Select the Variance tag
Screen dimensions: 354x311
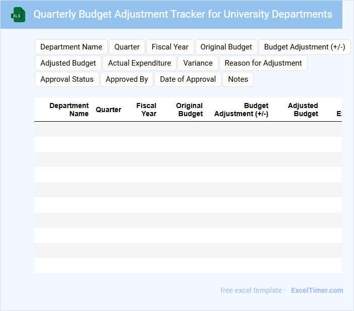point(198,63)
